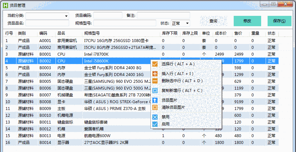The height and width of the screenshot is (152, 296).
Task: Focus the 备注 input field
Action: (x=163, y=15)
